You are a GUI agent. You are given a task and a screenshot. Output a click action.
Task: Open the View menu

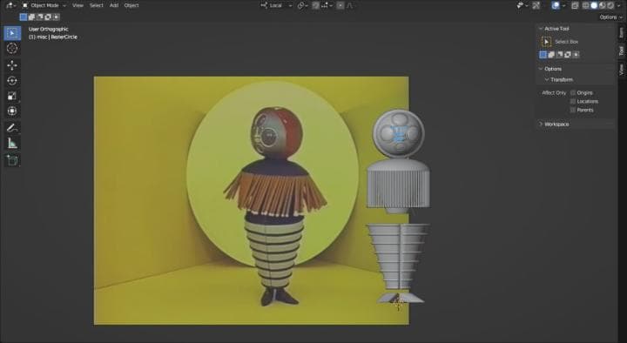click(78, 5)
